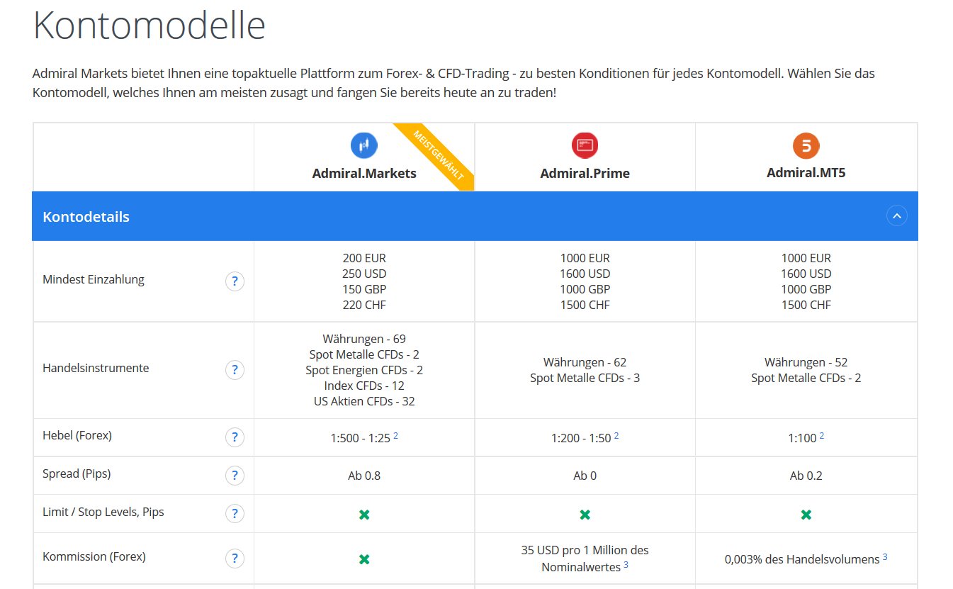Click 'US Aktien CFDs - 32' entry
The image size is (953, 589).
tap(364, 401)
